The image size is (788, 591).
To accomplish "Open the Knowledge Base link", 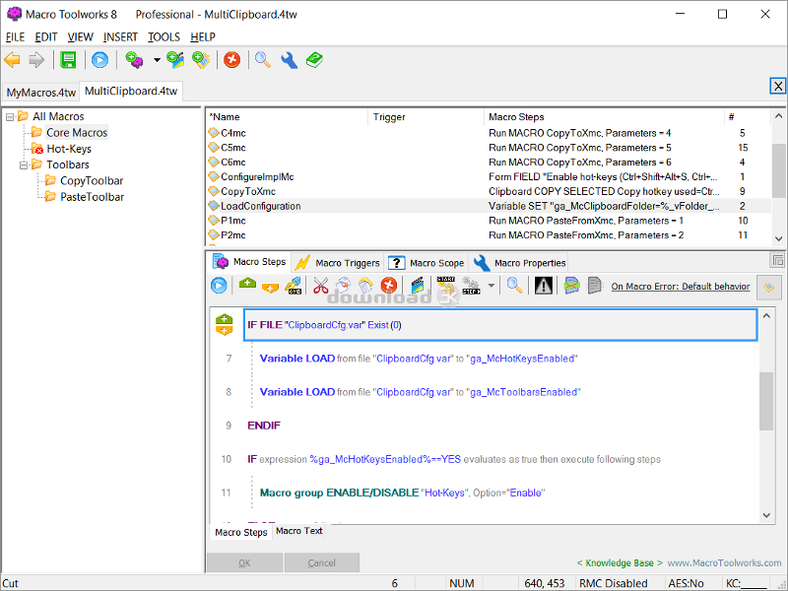I will click(x=620, y=562).
